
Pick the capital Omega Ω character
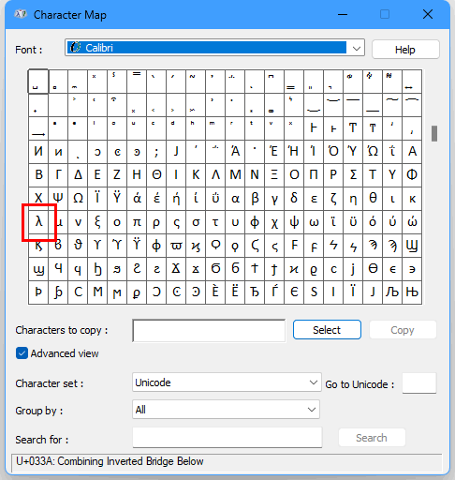[78, 199]
